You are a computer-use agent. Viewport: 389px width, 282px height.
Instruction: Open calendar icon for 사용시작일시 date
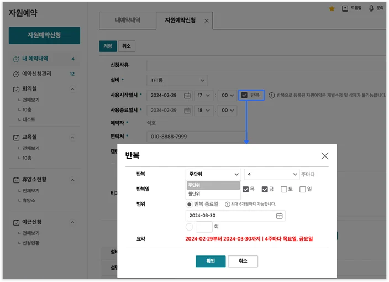tap(187, 96)
